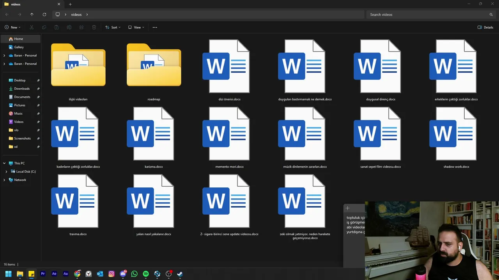Screen dimensions: 499x280
Task: Click the chevron before videos breadcrumb
Action: tap(65, 14)
